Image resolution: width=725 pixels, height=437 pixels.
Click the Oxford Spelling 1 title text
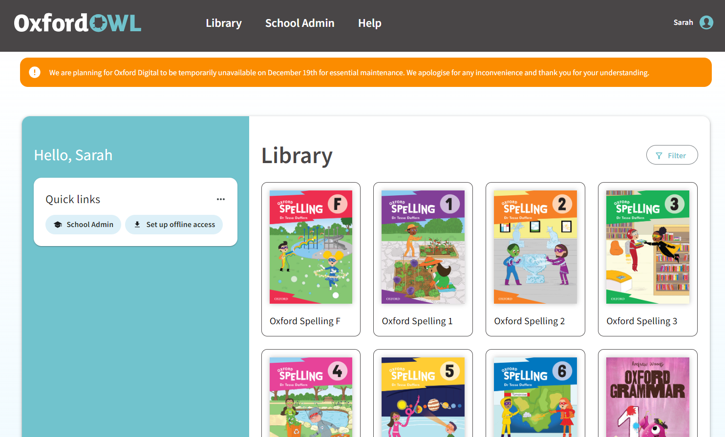click(417, 321)
